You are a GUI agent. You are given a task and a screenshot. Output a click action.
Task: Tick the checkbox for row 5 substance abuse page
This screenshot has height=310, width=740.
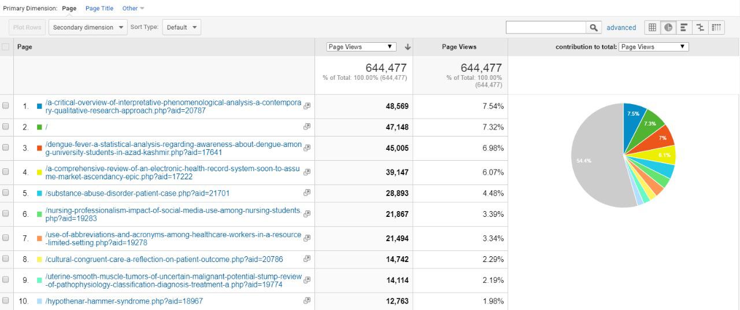click(x=6, y=193)
